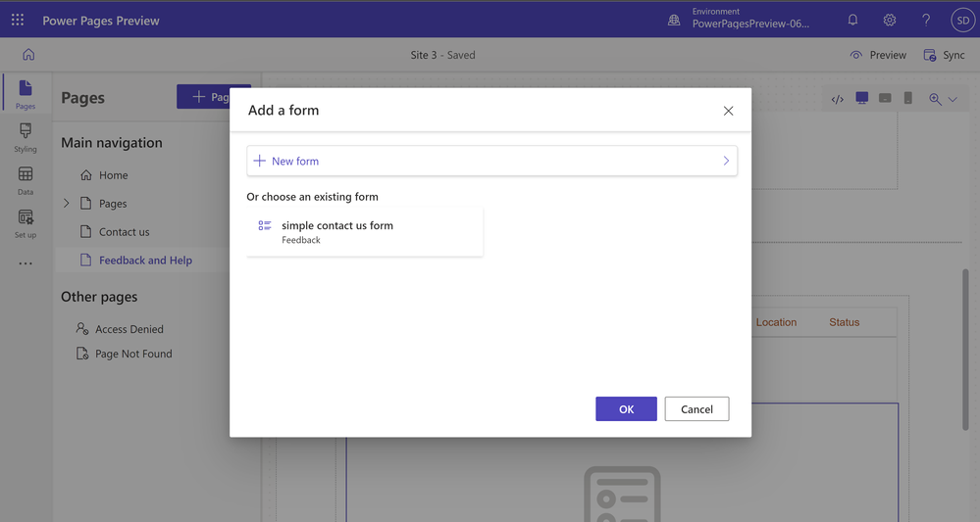Select Feedback and Help page
This screenshot has width=980, height=522.
tap(145, 261)
